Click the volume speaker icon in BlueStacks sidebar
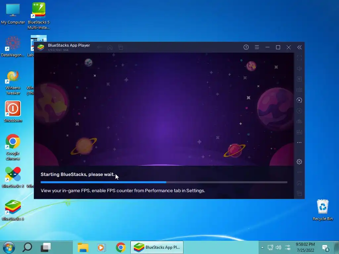This screenshot has width=339, height=254. (299, 68)
